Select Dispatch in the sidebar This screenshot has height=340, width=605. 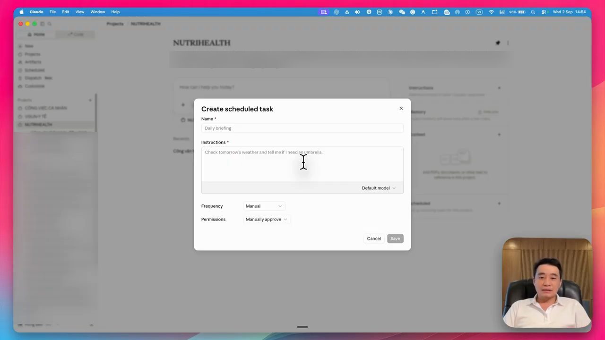33,78
